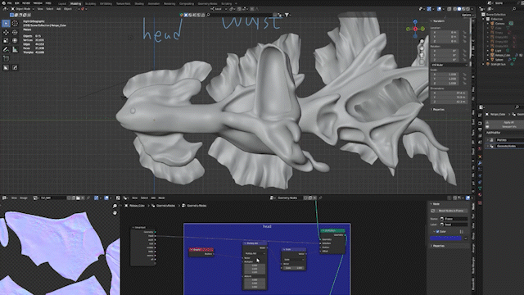Image resolution: width=524 pixels, height=295 pixels.
Task: Toggle camera view icon in viewport
Action: tap(422, 55)
